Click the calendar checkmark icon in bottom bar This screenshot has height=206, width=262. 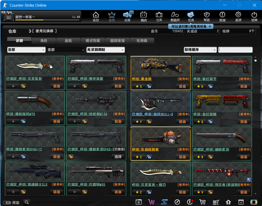pyautogui.click(x=241, y=202)
